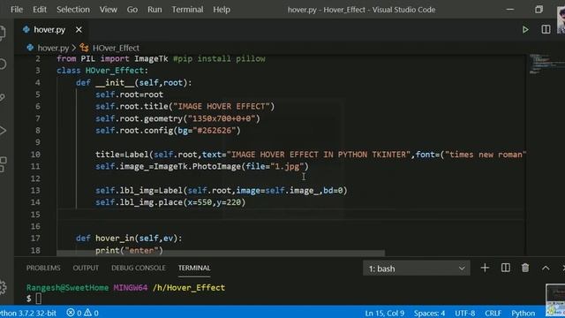Viewport: 565px width, 318px height.
Task: Switch to the PROBLEMS panel tab
Action: [43, 268]
